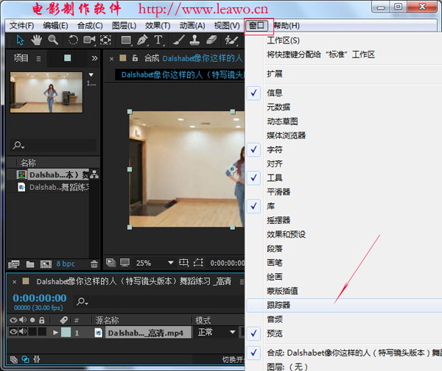Select the Camera tool
The width and height of the screenshot is (442, 371).
click(x=89, y=40)
